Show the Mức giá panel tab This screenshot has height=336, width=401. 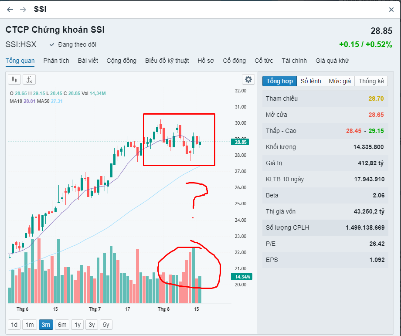(x=340, y=81)
